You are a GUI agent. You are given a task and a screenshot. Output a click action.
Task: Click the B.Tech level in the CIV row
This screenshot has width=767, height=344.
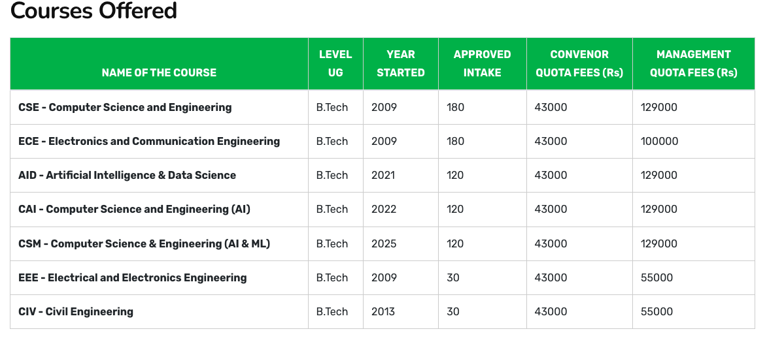[x=332, y=311]
